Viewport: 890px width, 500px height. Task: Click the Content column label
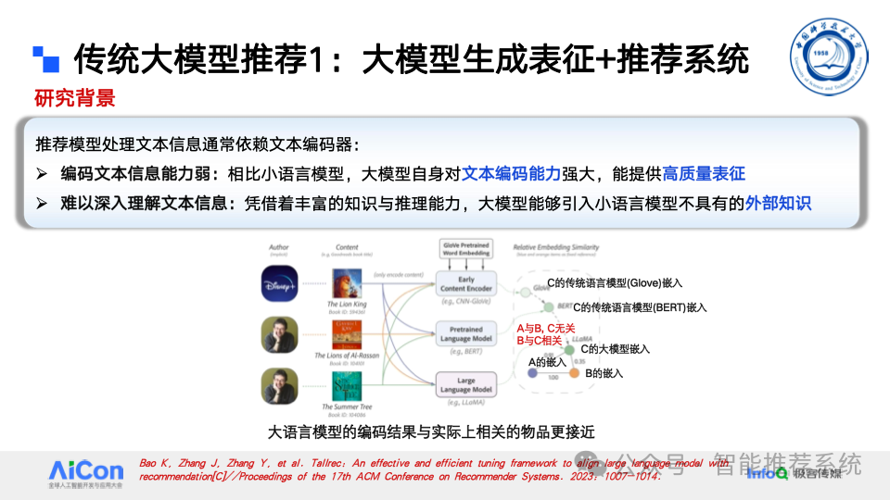click(x=347, y=247)
